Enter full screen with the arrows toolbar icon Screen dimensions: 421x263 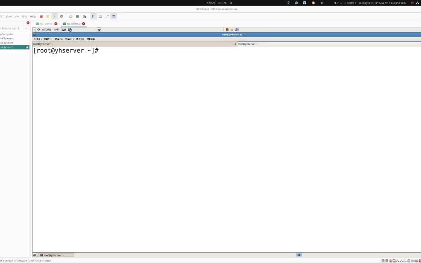pyautogui.click(x=107, y=17)
